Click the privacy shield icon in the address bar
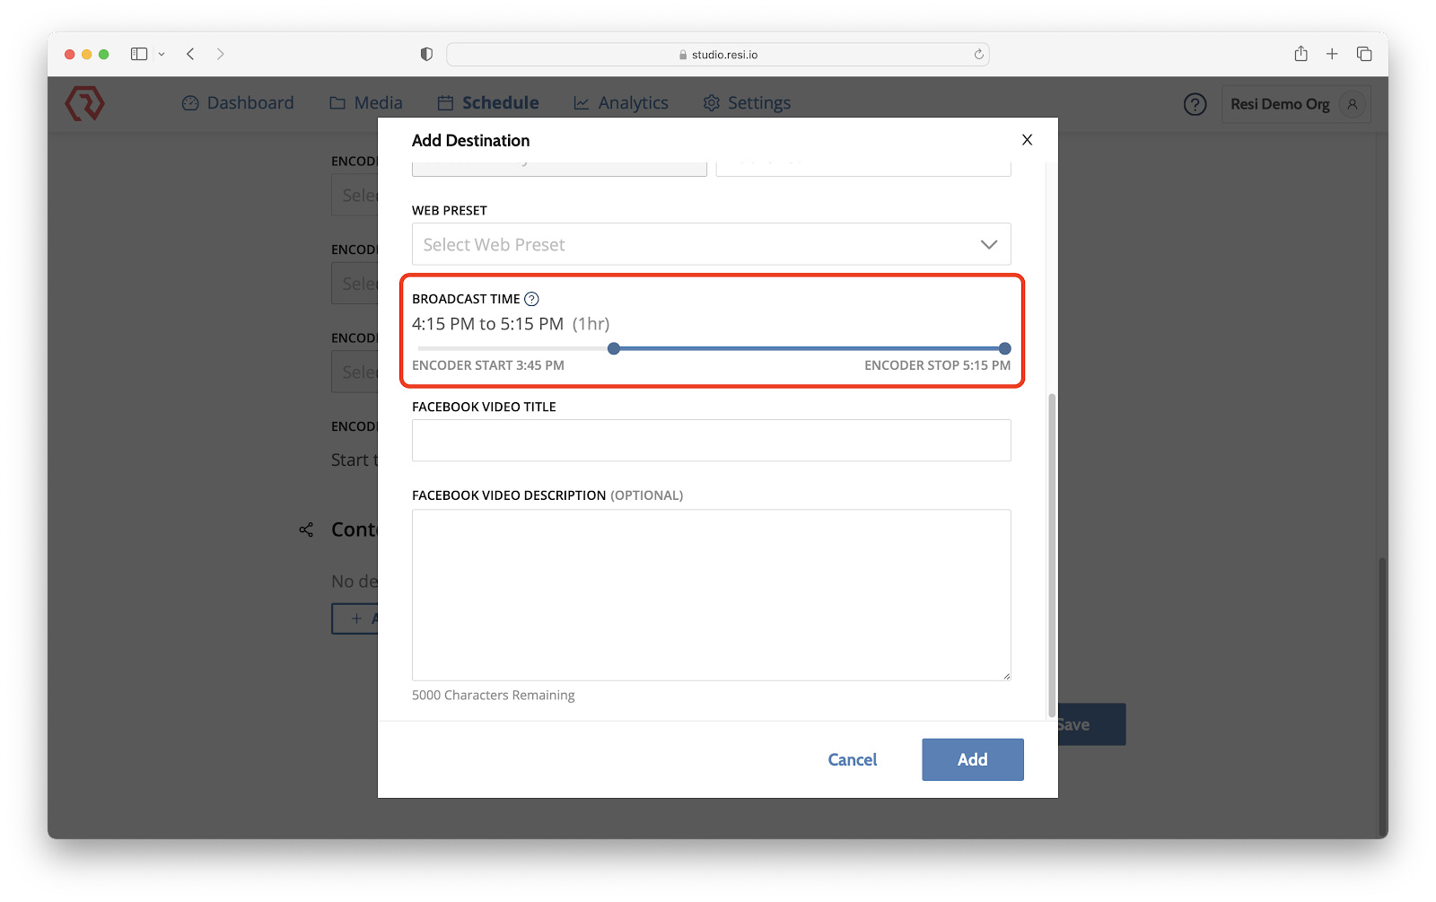 (425, 53)
